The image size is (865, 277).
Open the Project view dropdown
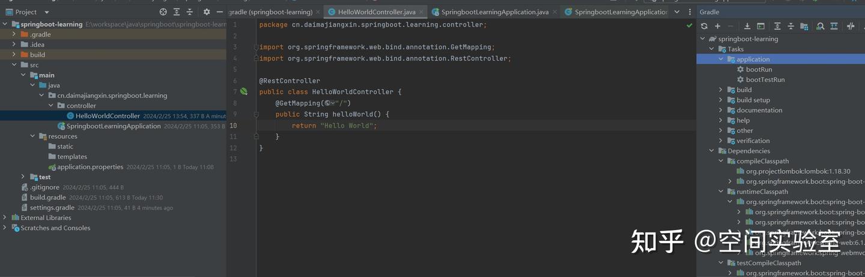(47, 12)
